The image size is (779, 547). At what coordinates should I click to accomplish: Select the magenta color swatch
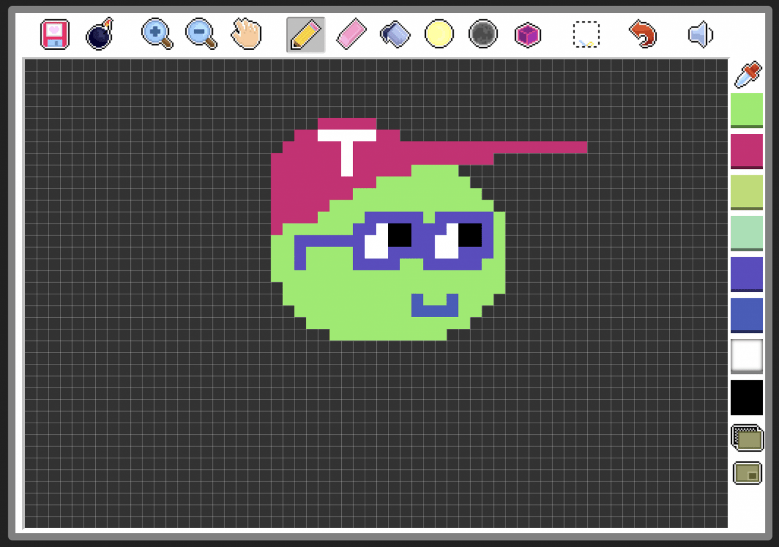coord(747,151)
